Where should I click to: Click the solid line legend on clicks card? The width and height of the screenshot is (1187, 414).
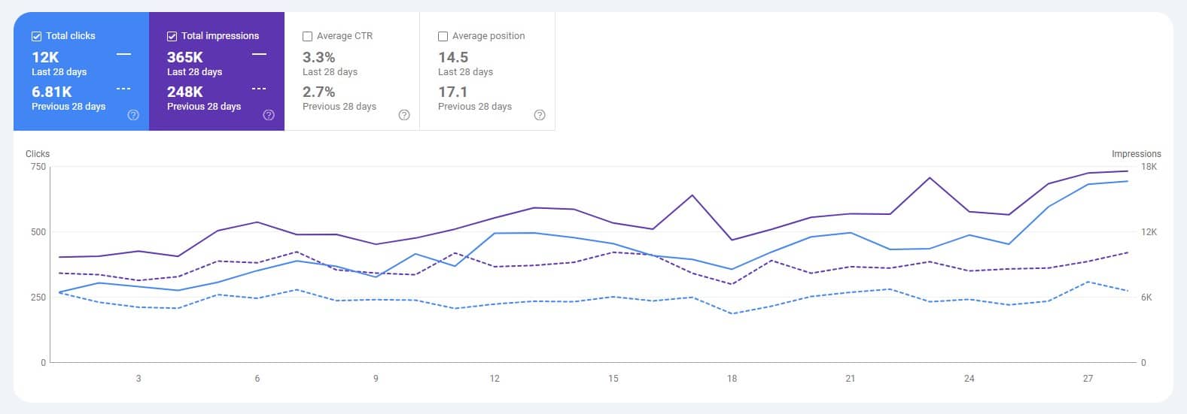tap(123, 54)
